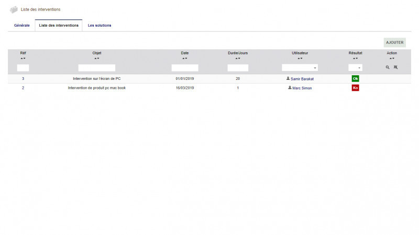This screenshot has height=235, width=419.
Task: Click user icon beside Marc Simon
Action: 290,88
